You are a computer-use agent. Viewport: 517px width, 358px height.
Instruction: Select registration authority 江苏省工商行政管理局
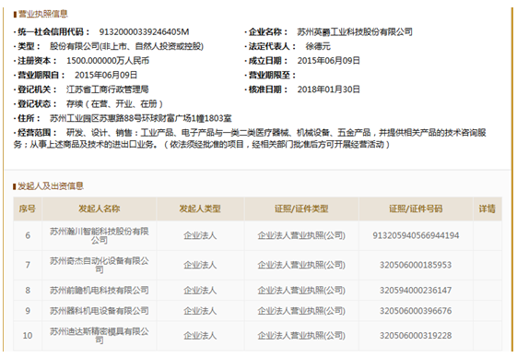coord(108,89)
